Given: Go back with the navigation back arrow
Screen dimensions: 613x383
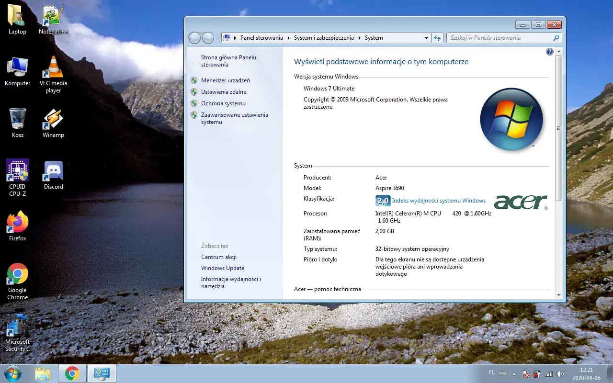Looking at the screenshot, I should (x=194, y=38).
